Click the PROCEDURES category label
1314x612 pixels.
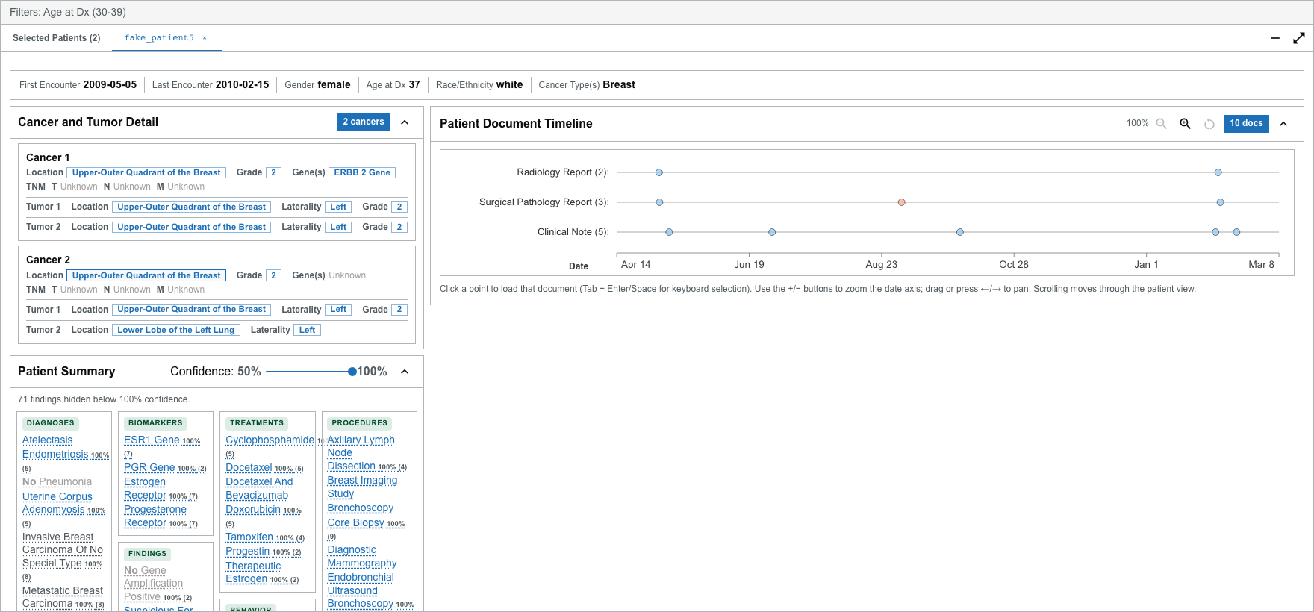pos(360,423)
